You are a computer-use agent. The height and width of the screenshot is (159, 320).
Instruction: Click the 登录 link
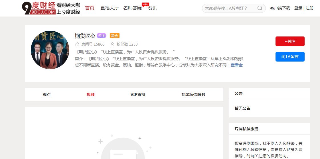(298, 8)
